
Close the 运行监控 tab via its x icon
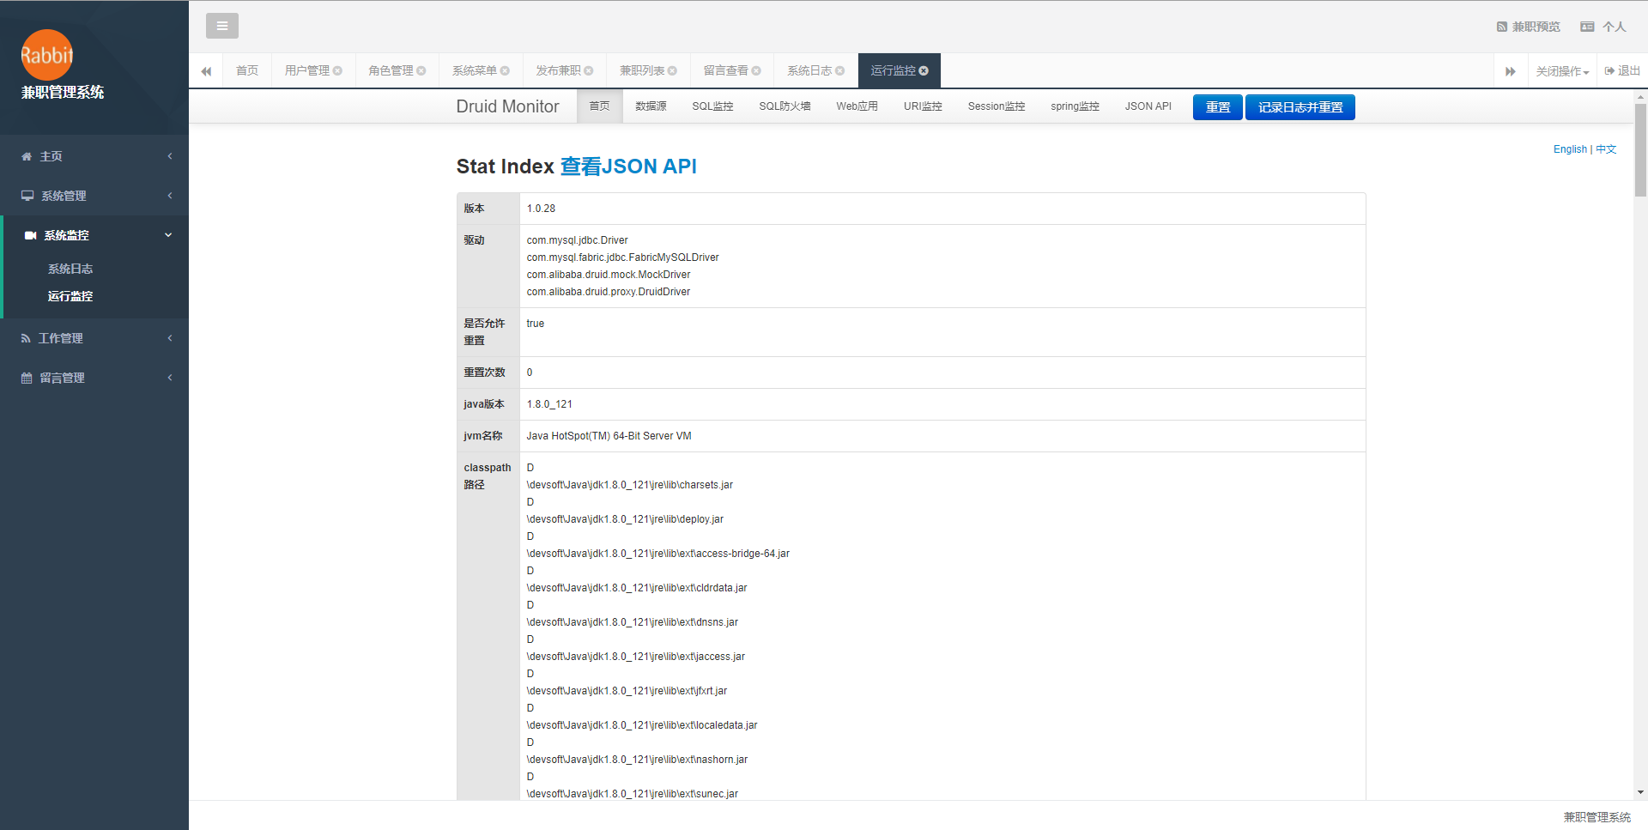924,70
